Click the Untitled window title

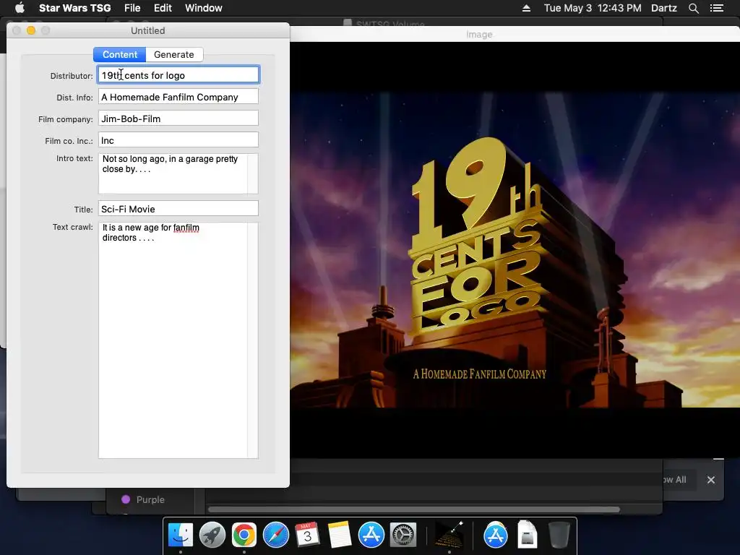point(147,30)
